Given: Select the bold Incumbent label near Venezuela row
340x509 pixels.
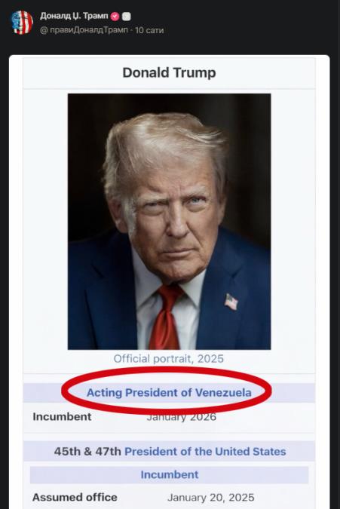Looking at the screenshot, I should coord(62,416).
